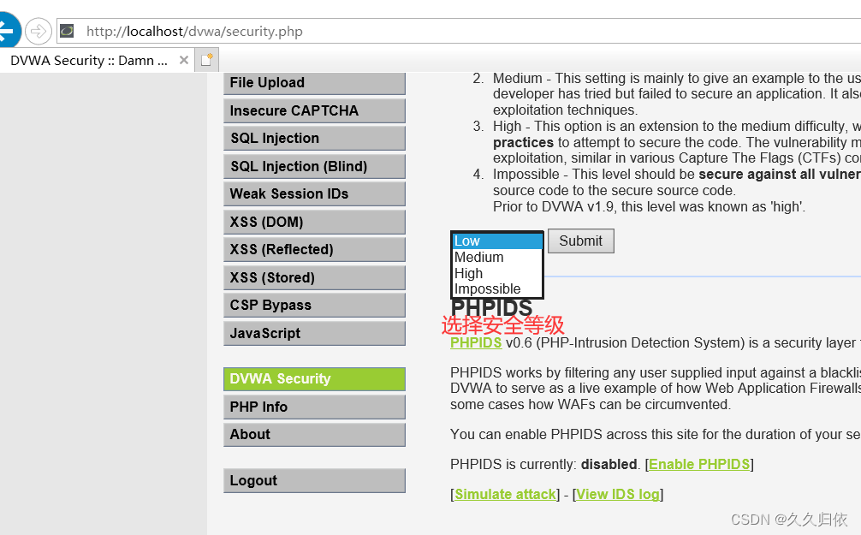The width and height of the screenshot is (861, 535).
Task: Open SQL Injection (Blind) in sidebar
Action: (314, 166)
